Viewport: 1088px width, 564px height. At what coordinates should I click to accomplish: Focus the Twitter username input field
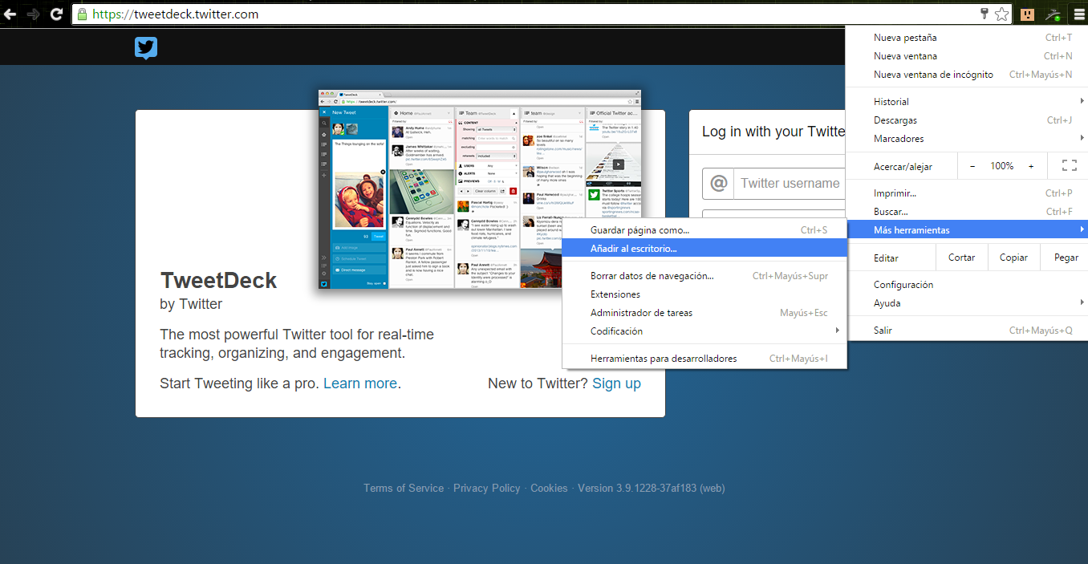tap(790, 184)
